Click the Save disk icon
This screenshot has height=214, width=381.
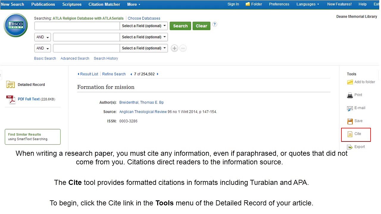tap(350, 121)
